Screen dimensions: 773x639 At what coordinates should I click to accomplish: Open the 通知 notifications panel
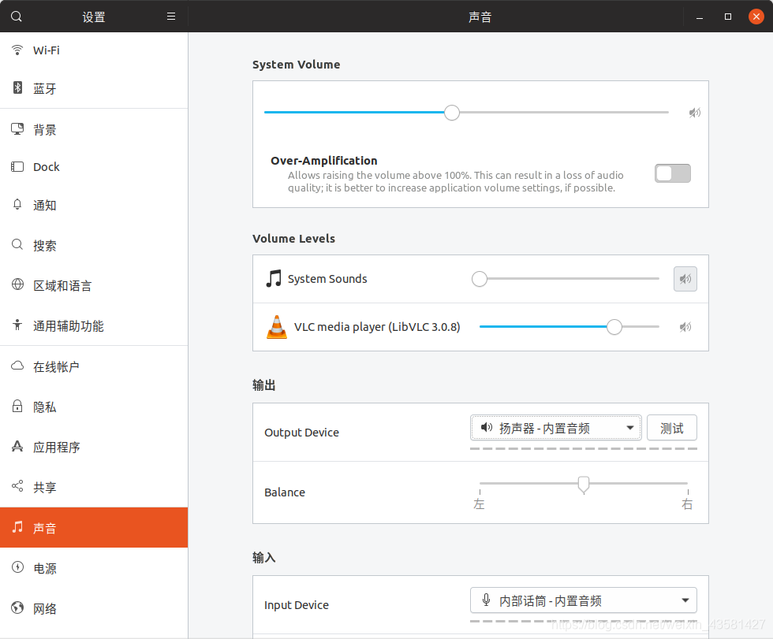(94, 205)
